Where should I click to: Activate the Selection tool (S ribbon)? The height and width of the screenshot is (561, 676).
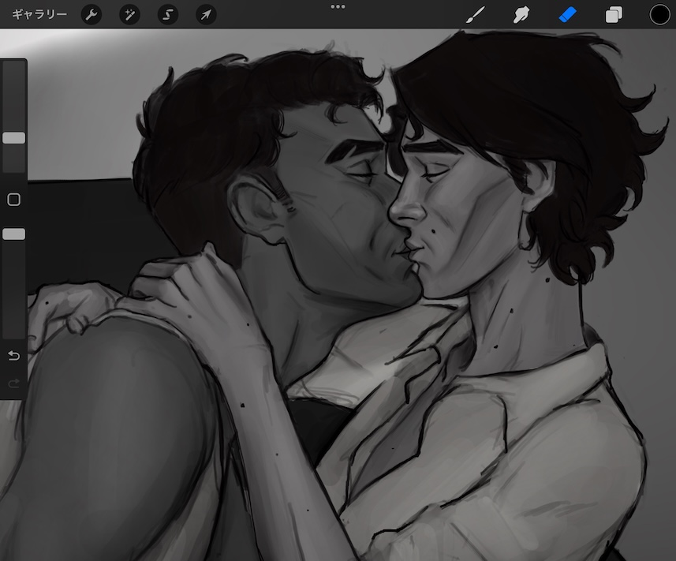(167, 15)
